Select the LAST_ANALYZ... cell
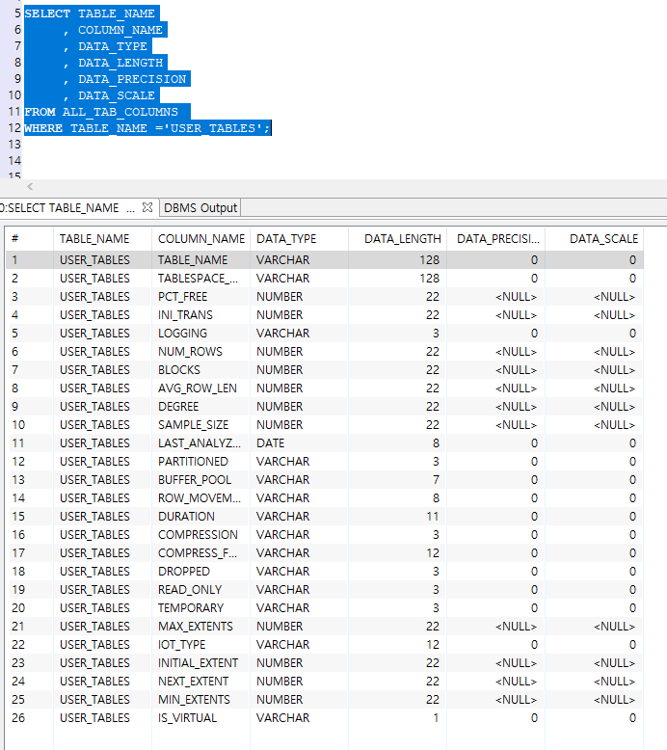The width and height of the screenshot is (667, 750). 200,443
